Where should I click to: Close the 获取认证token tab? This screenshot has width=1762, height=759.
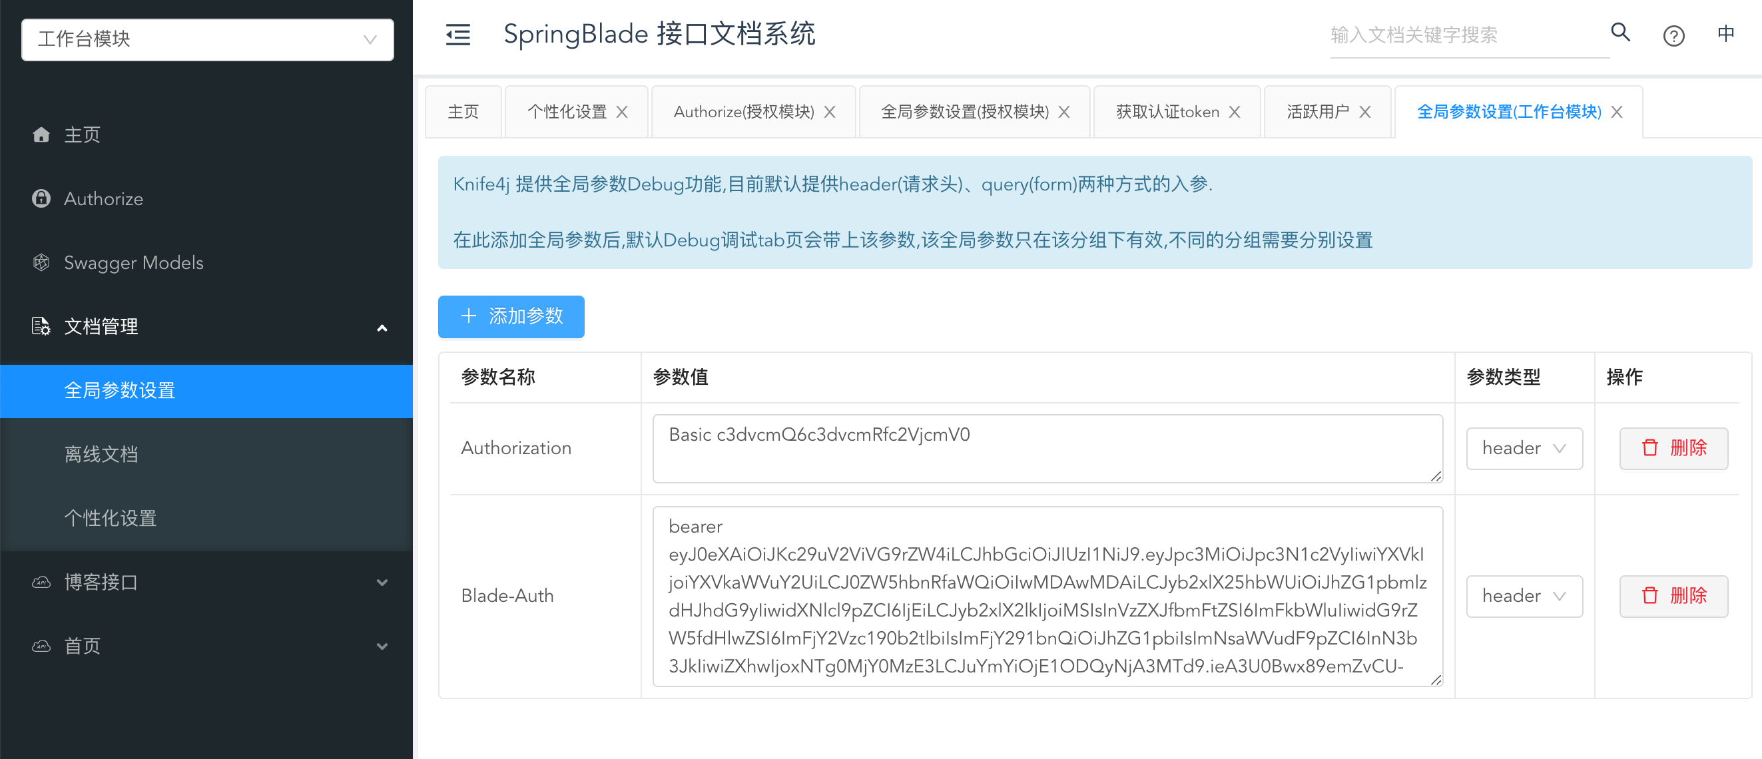(x=1235, y=112)
